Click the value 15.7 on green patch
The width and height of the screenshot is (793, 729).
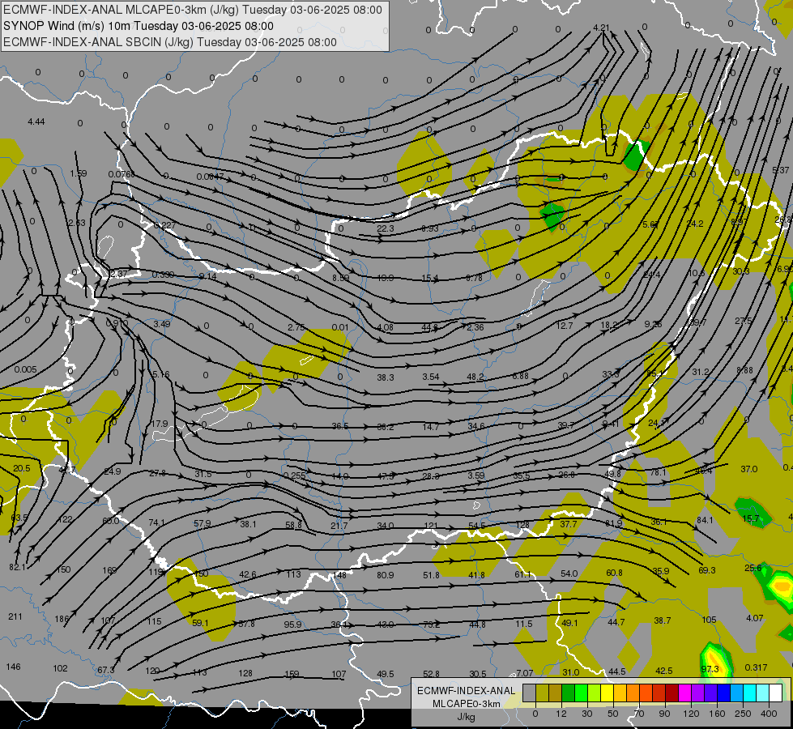pos(751,518)
